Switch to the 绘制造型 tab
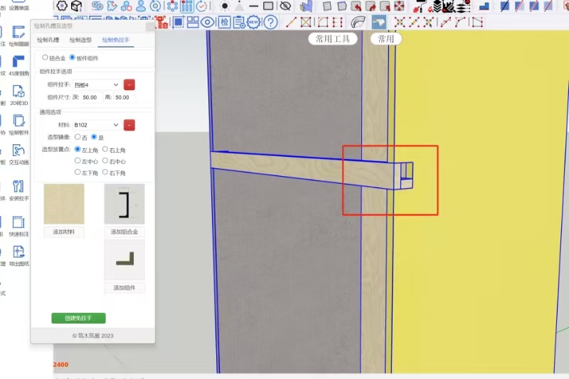The height and width of the screenshot is (379, 569). (80, 40)
